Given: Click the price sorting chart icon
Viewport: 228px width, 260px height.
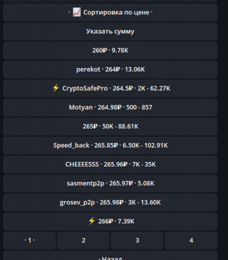Looking at the screenshot, I should pyautogui.click(x=77, y=12).
